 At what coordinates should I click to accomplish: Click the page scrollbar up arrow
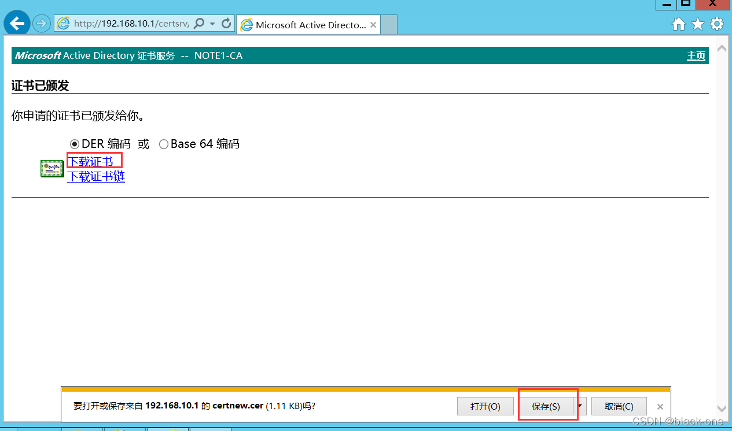(722, 49)
